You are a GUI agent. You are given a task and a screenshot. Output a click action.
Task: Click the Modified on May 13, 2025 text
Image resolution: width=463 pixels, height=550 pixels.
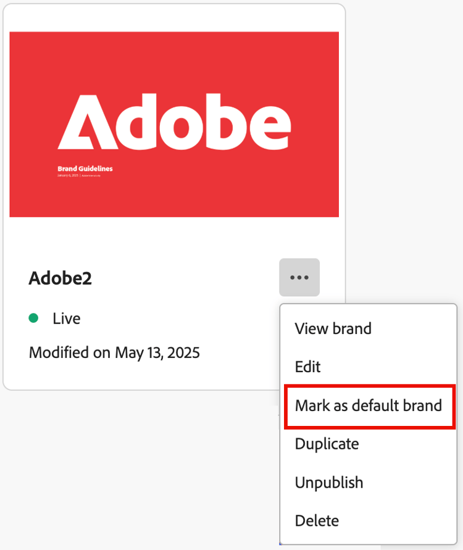(x=114, y=352)
